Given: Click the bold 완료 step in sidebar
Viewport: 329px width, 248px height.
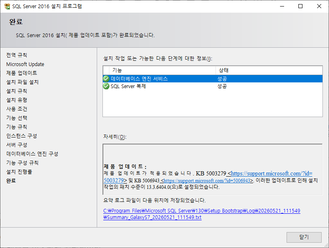Looking at the screenshot, I should [11, 181].
